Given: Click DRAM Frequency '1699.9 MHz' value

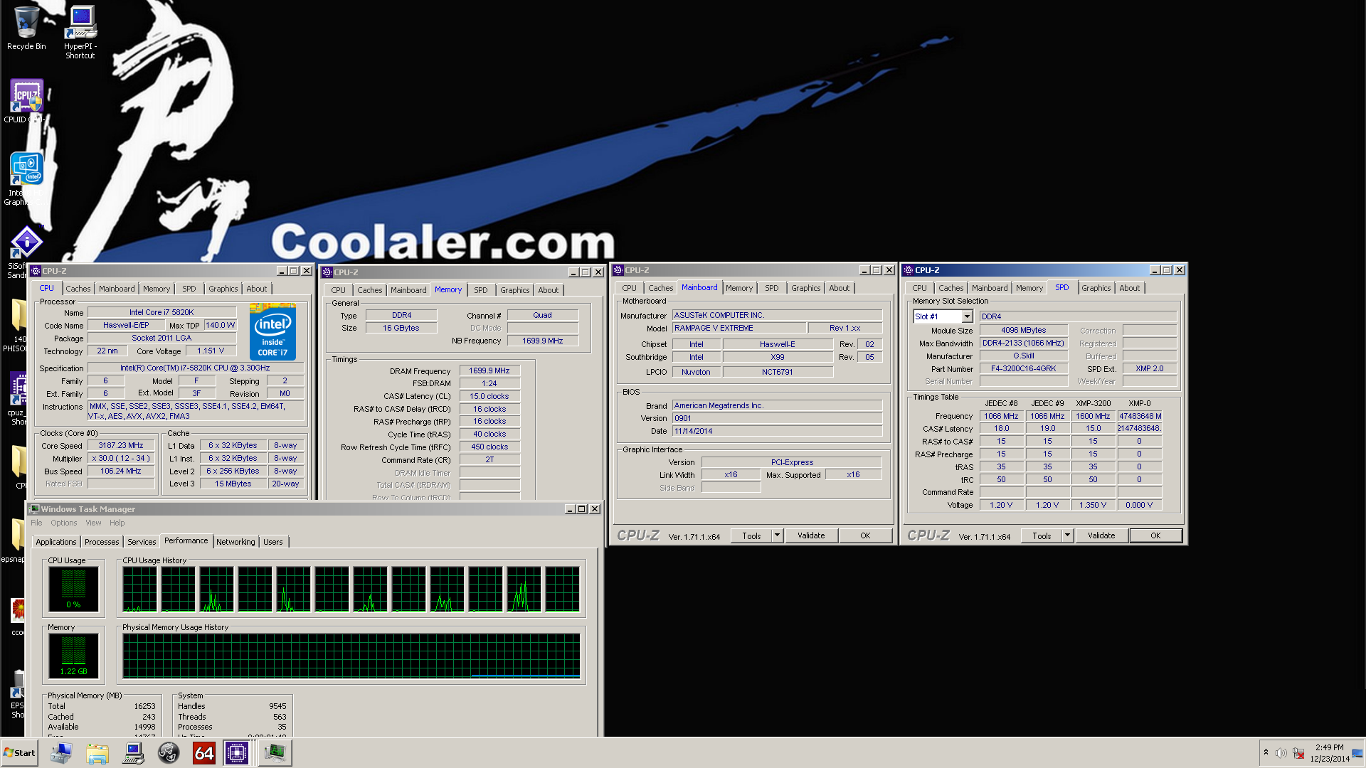Looking at the screenshot, I should click(x=489, y=370).
